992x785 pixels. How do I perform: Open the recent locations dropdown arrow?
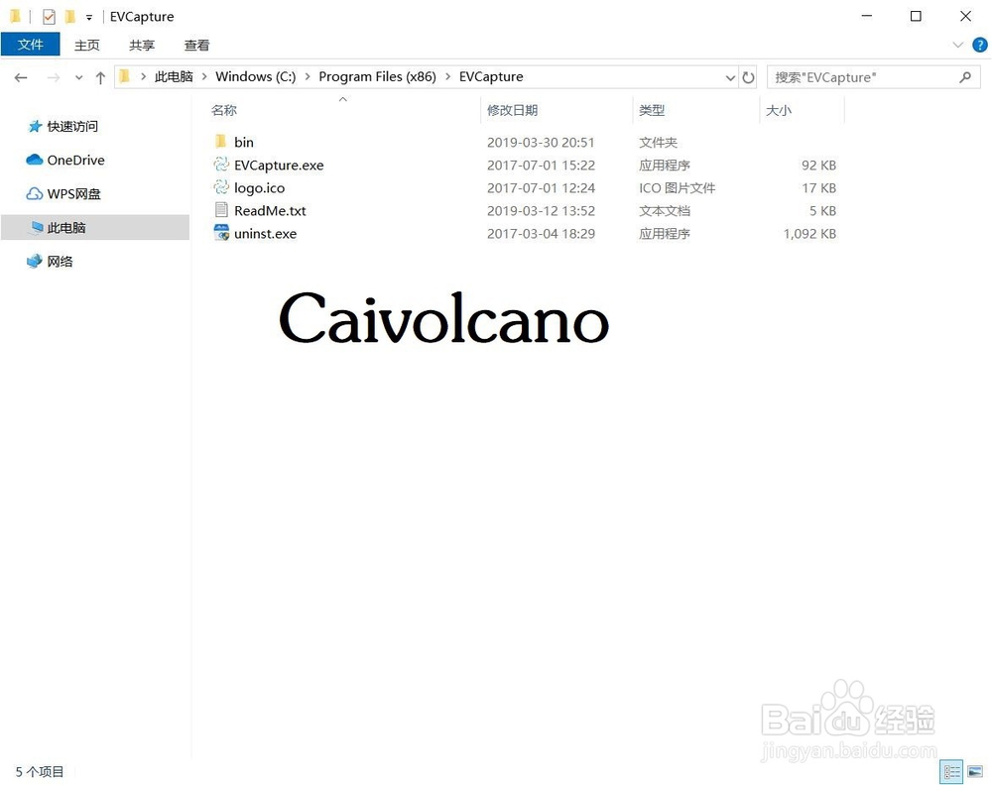pyautogui.click(x=78, y=77)
